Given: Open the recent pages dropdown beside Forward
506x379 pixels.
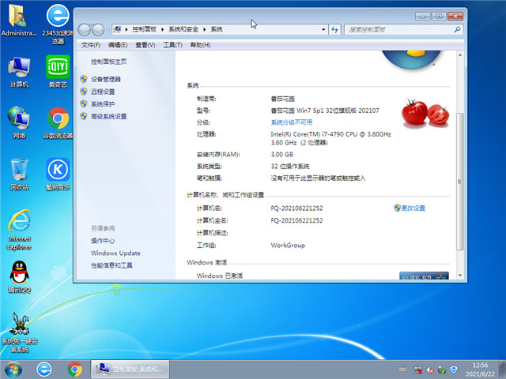Looking at the screenshot, I should point(108,30).
